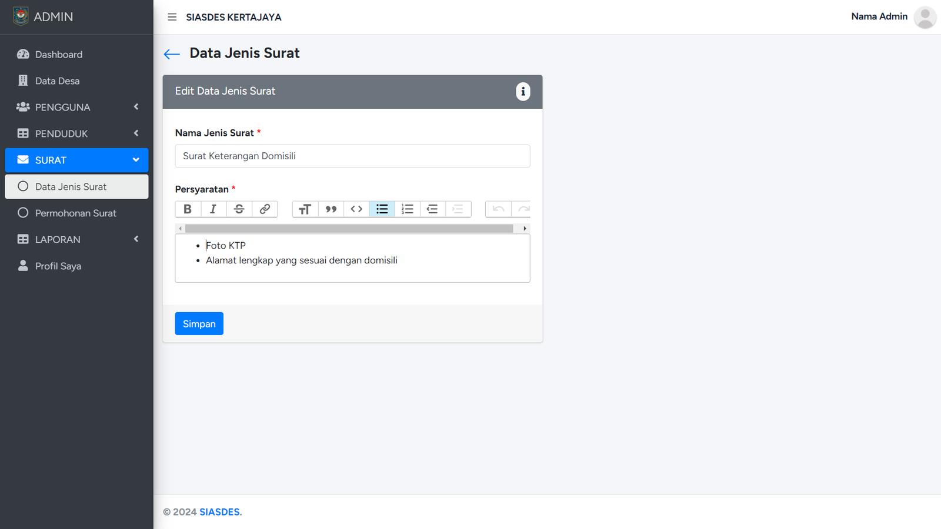This screenshot has width=941, height=529.
Task: Click the editor toolbar horizontal scrollbar
Action: (349, 229)
